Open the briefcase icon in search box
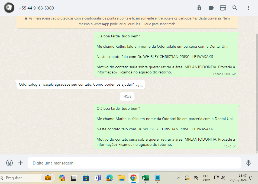This screenshot has width=258, height=184. (48, 178)
